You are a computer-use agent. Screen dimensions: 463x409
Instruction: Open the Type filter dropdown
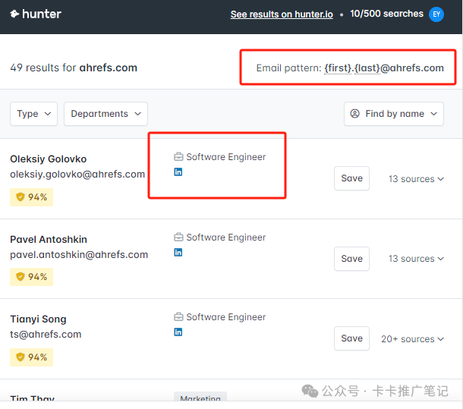pos(33,114)
